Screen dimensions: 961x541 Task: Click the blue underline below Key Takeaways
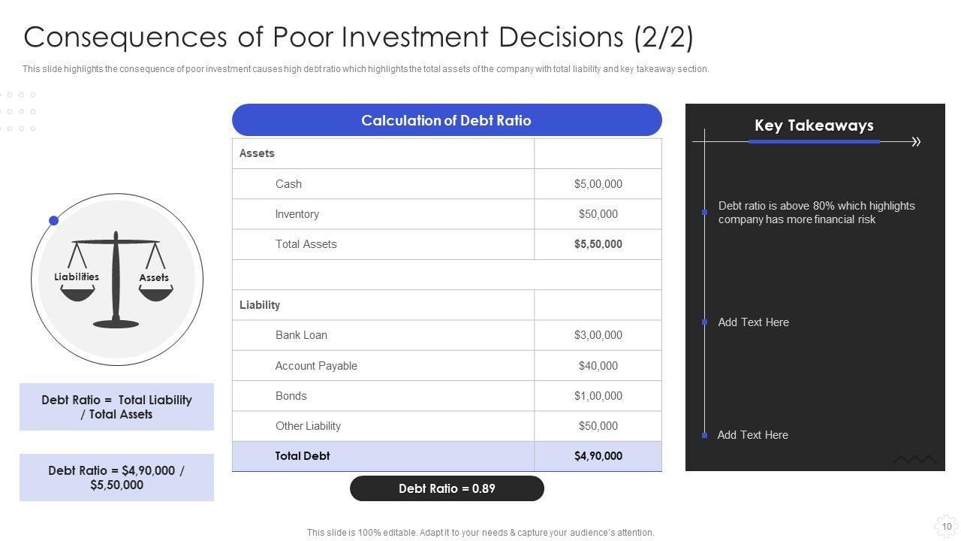[814, 141]
